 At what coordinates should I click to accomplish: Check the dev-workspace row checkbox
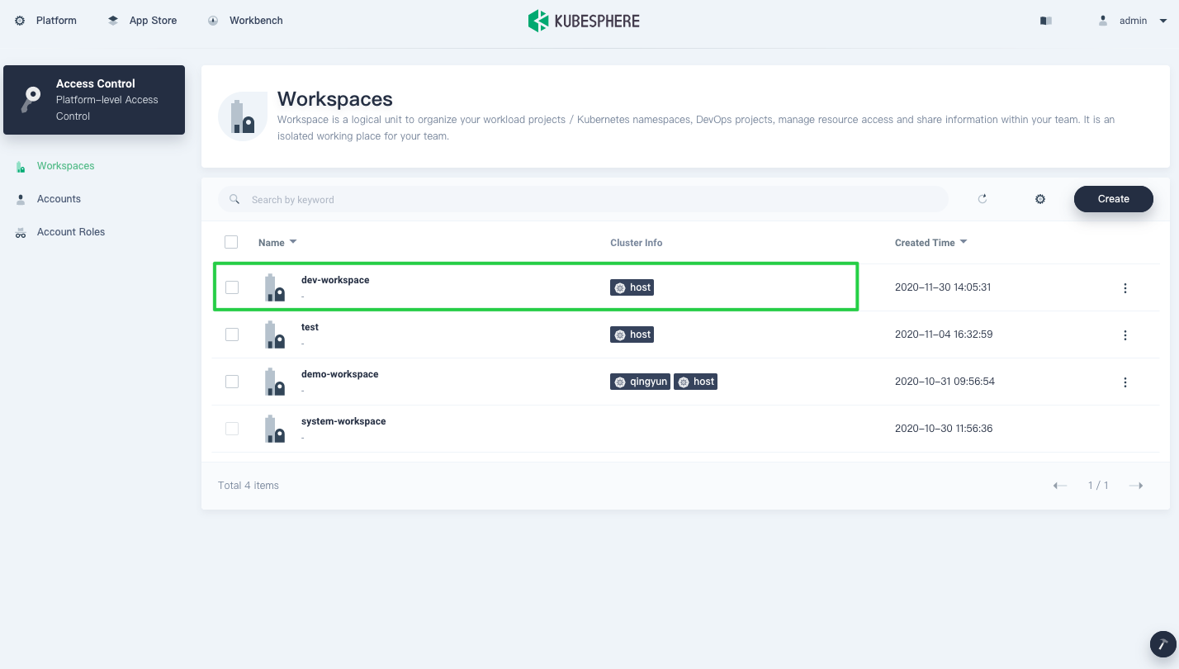click(x=232, y=287)
